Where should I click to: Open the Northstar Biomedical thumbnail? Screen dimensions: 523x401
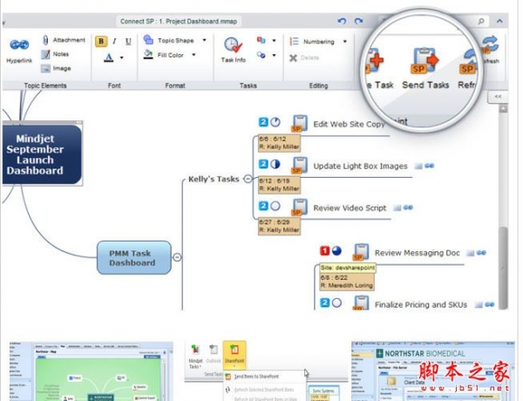tap(433, 371)
